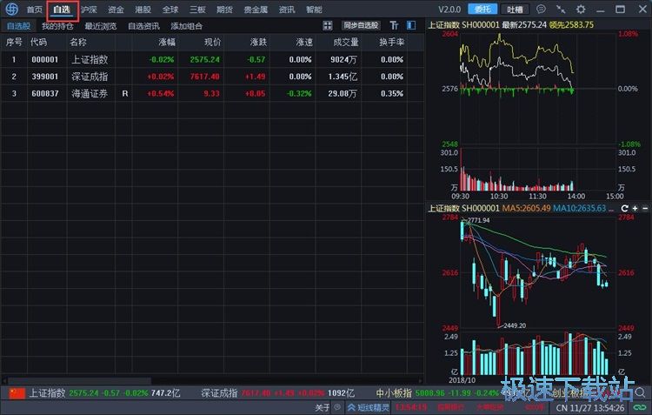Sort by 涨幅 column header

(167, 42)
